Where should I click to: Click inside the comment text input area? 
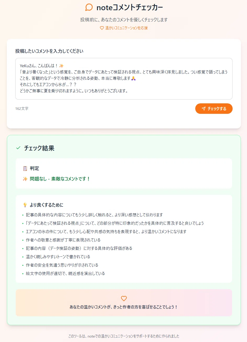tap(124, 79)
